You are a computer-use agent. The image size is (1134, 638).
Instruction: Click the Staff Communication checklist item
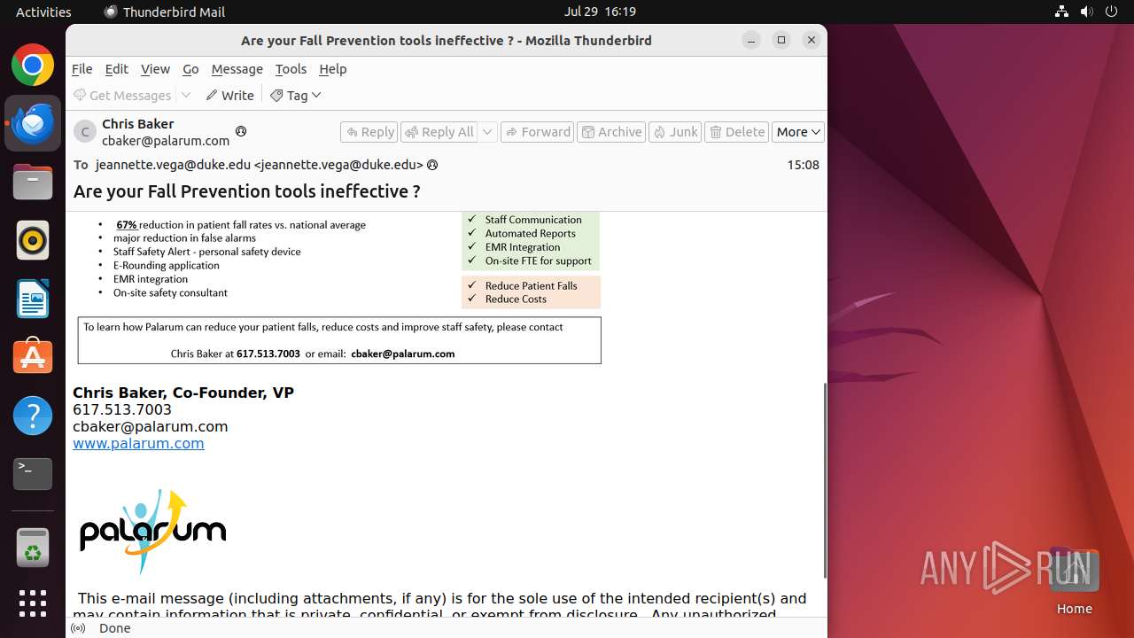point(533,220)
